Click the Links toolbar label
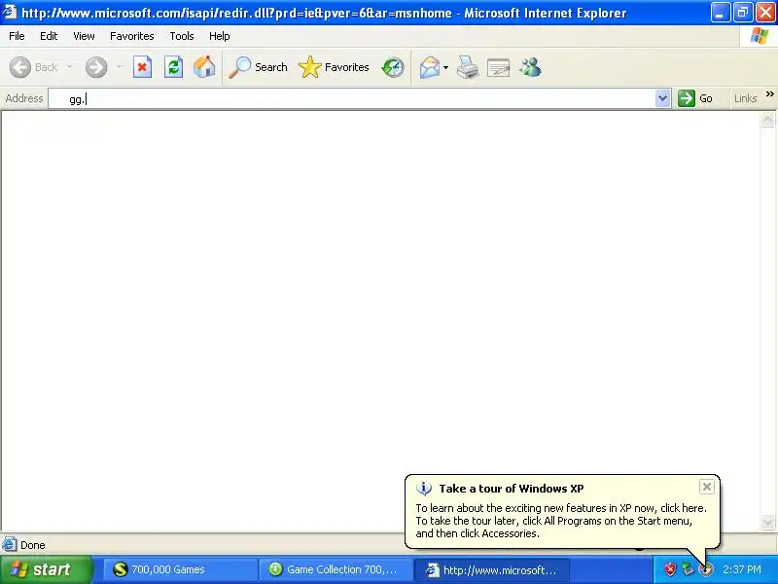 click(x=745, y=98)
